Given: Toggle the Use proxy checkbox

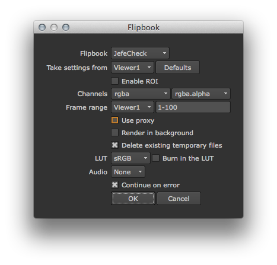Looking at the screenshot, I should coord(115,120).
